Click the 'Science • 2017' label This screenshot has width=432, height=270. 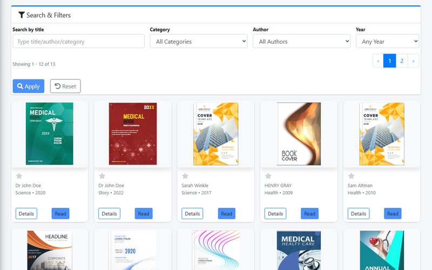coord(197,193)
